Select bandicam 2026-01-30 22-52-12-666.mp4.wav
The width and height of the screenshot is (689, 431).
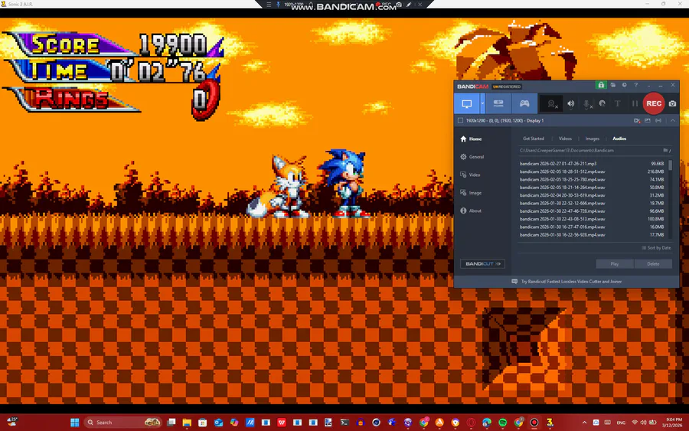592,203
